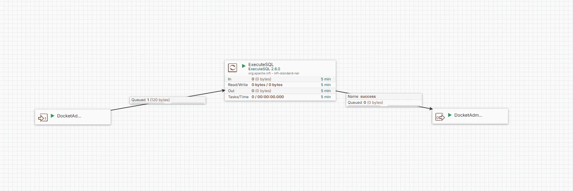This screenshot has width=573, height=191.
Task: Click the ExecuteSQL processor icon
Action: [232, 68]
